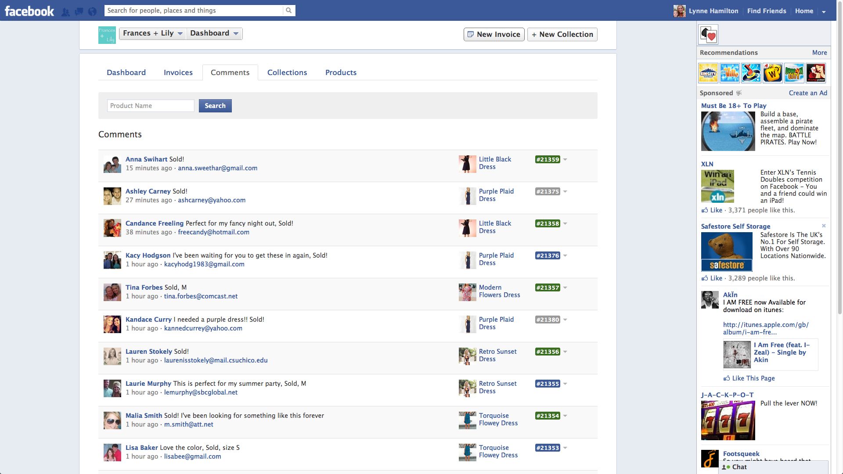Switch to the Invoices tab
Viewport: 843px width, 474px height.
(178, 72)
